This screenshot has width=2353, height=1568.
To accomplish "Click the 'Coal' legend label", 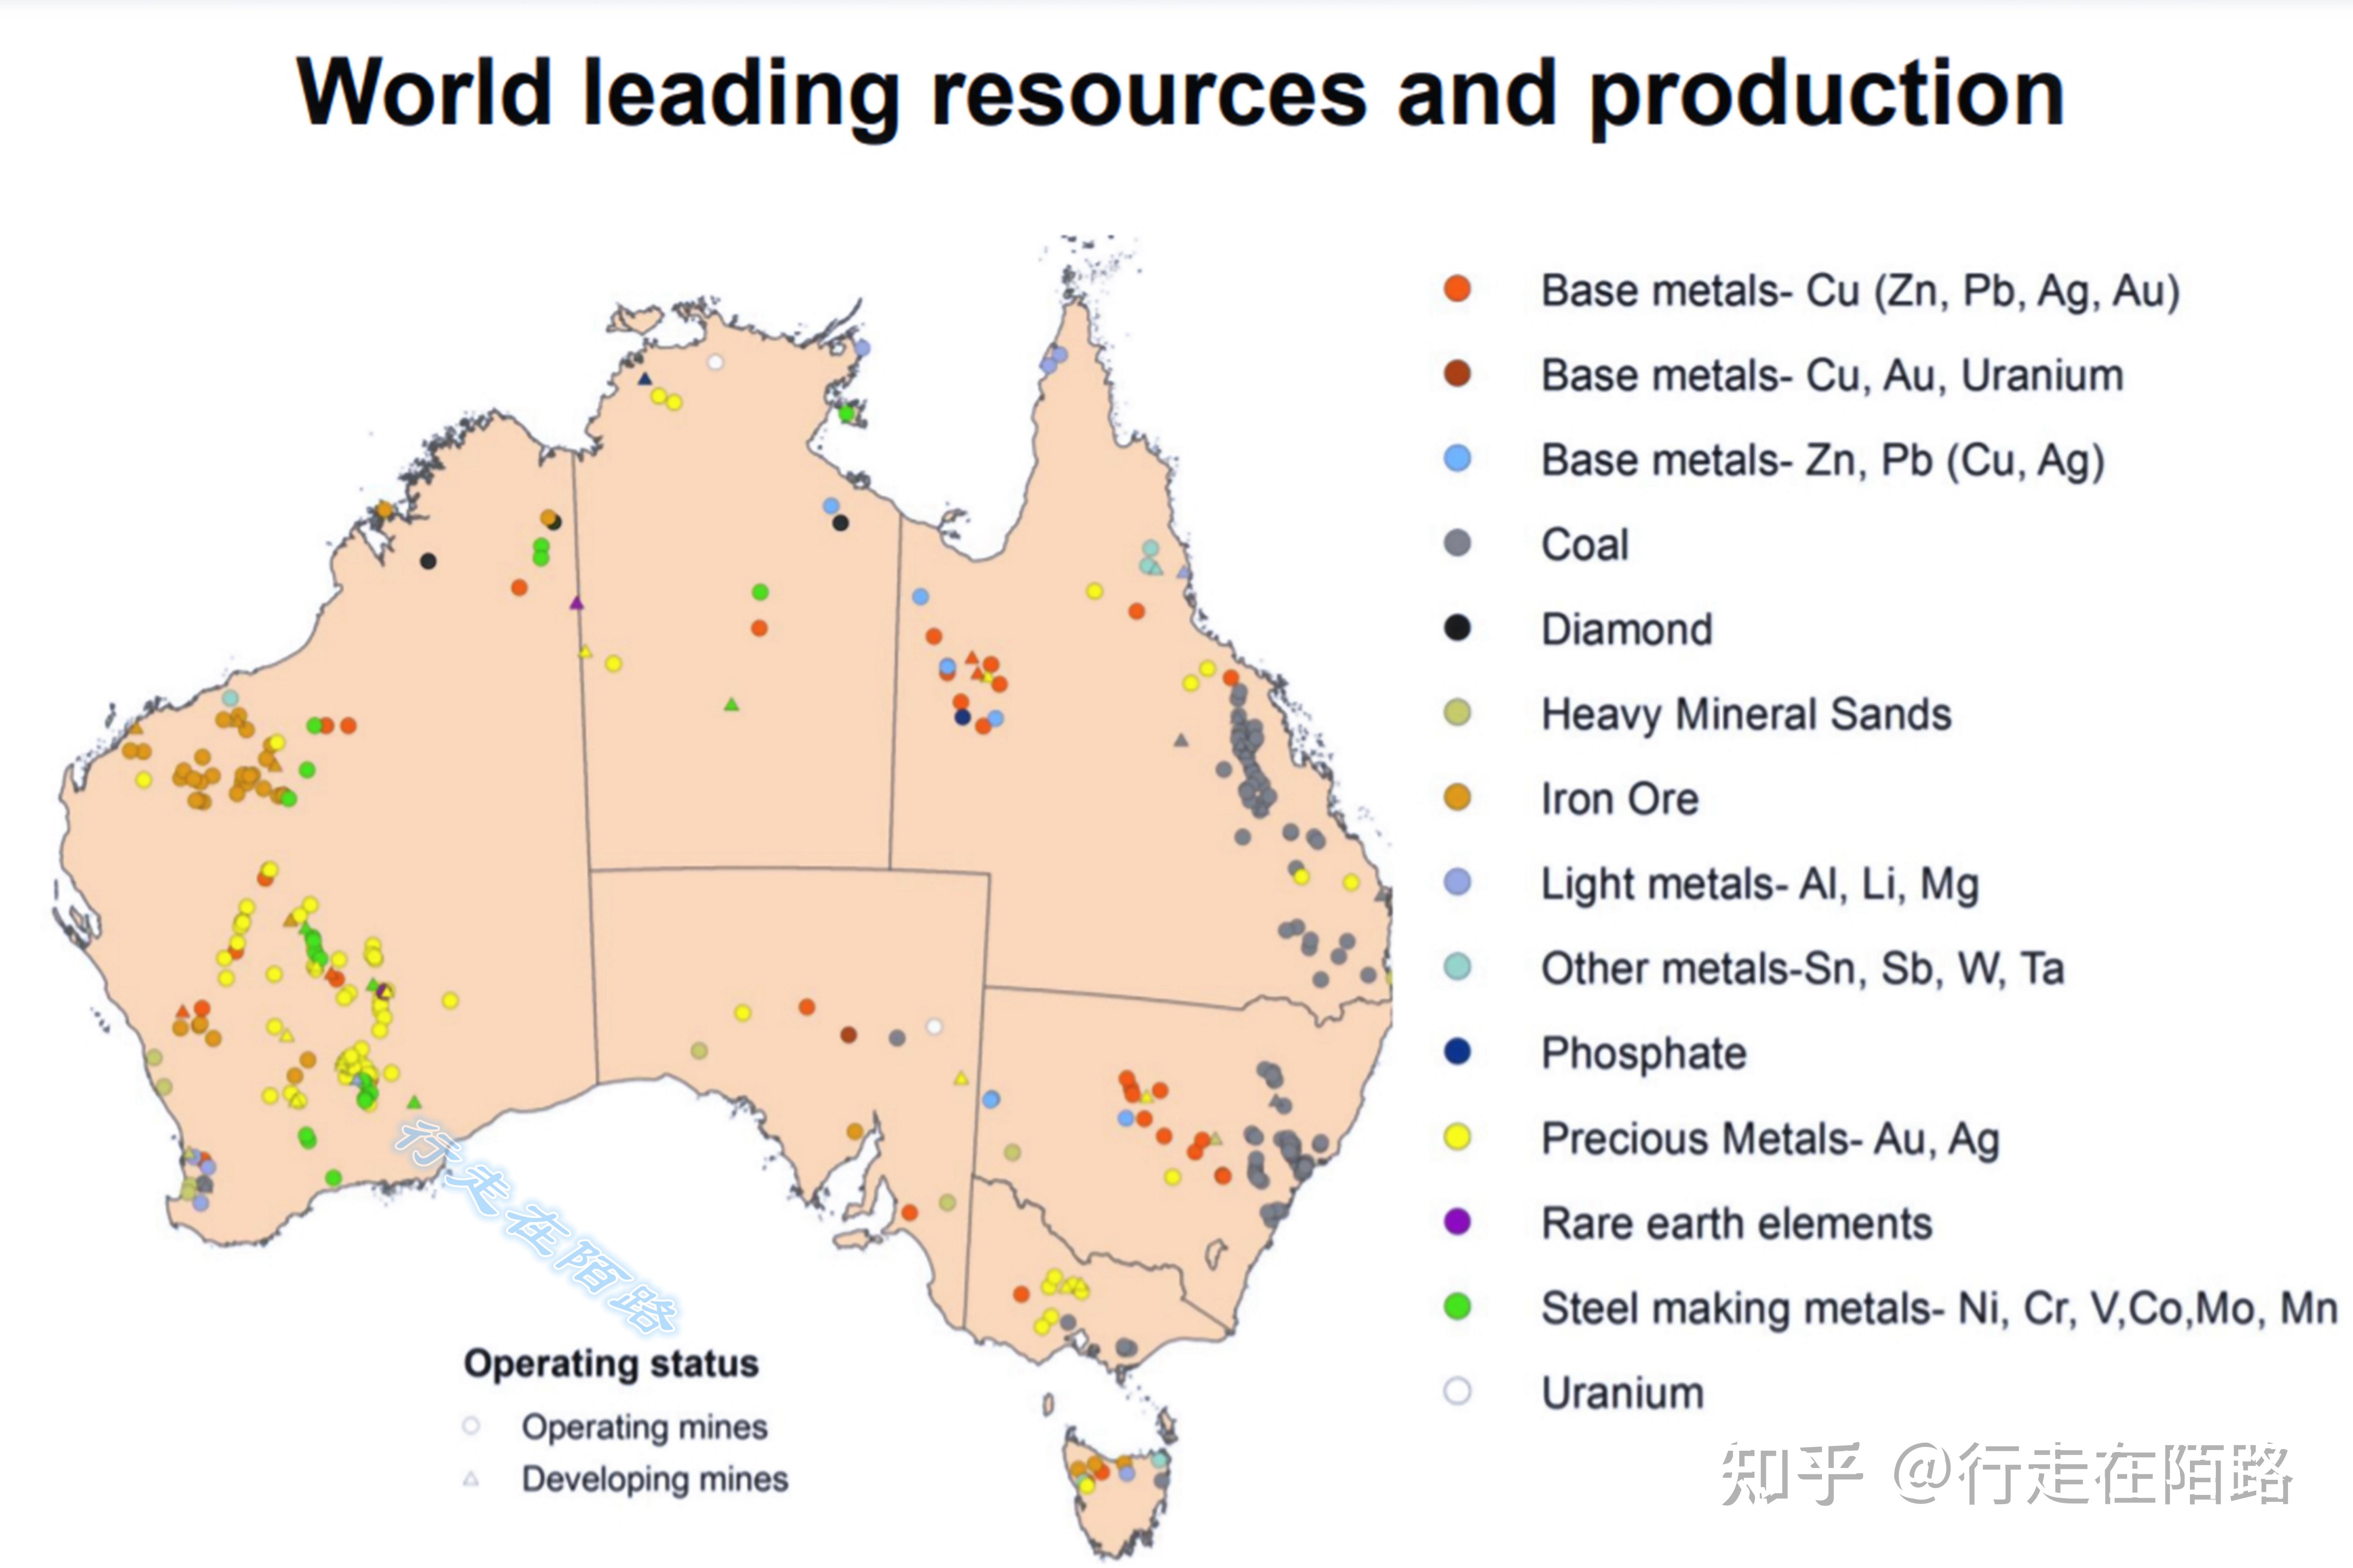I will coord(1585,545).
